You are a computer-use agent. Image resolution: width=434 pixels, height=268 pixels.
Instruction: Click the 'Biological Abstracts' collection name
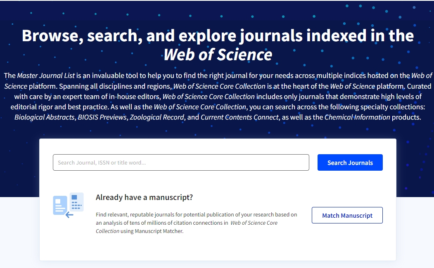44,117
